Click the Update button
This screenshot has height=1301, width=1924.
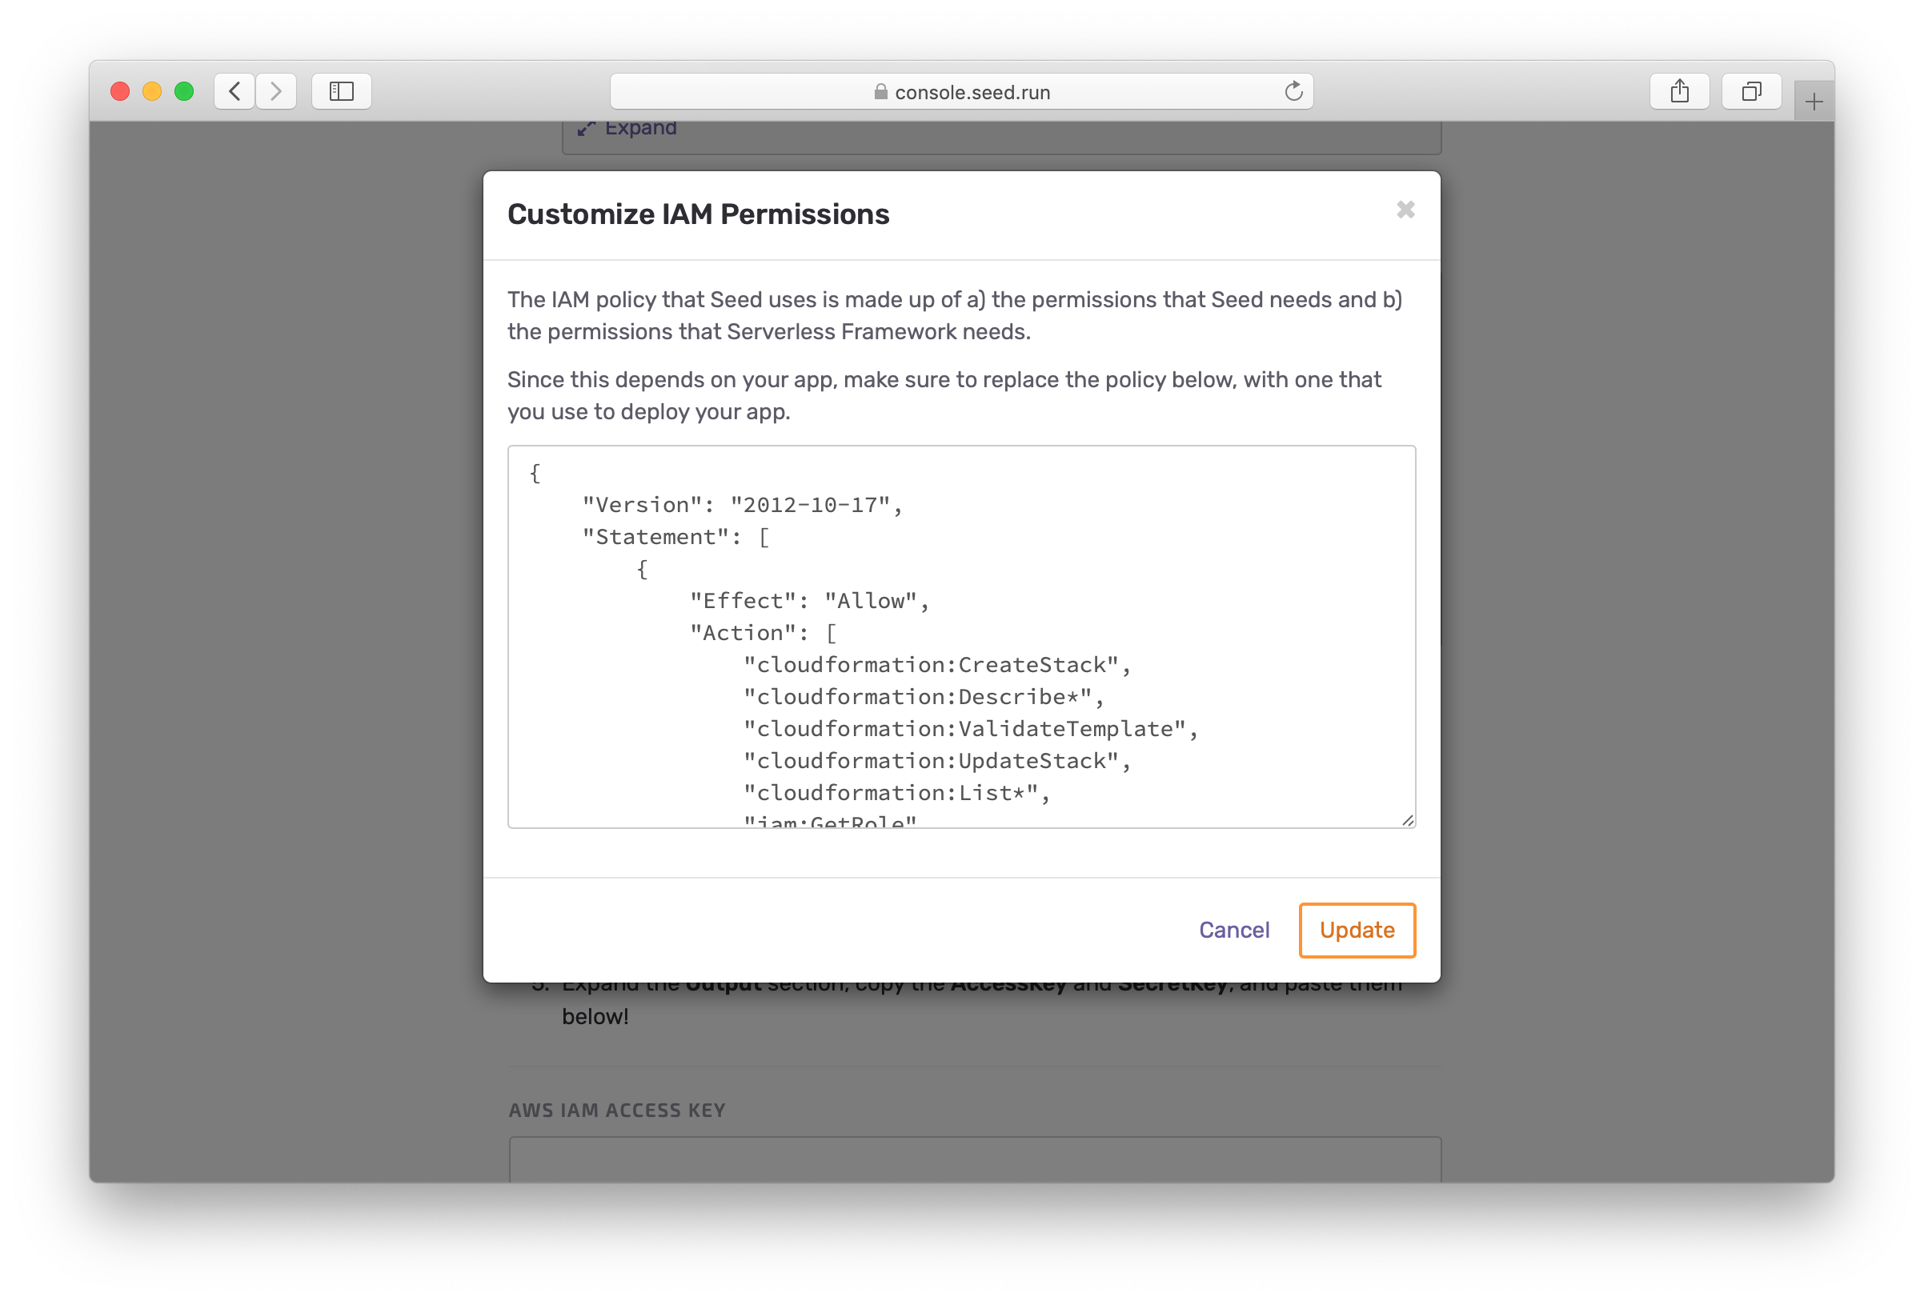[x=1356, y=930]
